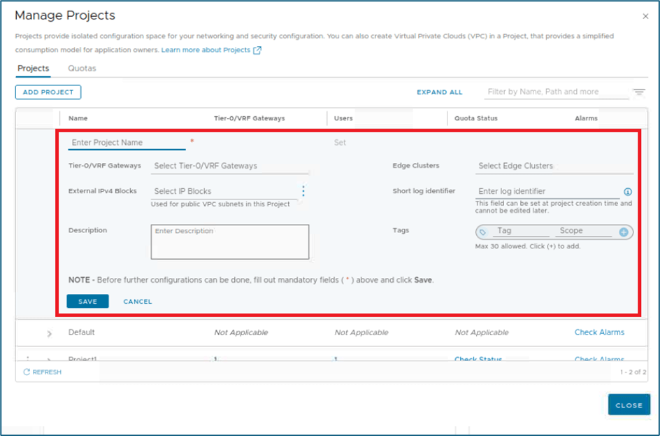Expand the Default project row
Image resolution: width=660 pixels, height=436 pixels.
tap(49, 333)
